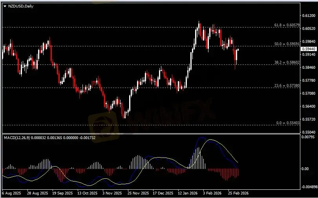
Task: Click the latest white candlestick near 0.59440
Action: pos(238,50)
